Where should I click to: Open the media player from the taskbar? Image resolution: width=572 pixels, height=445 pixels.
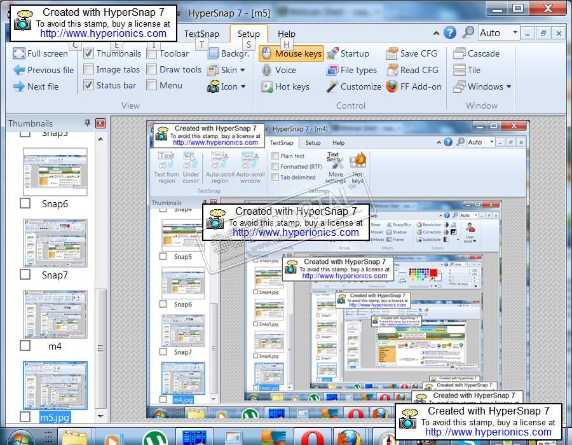tap(114, 438)
